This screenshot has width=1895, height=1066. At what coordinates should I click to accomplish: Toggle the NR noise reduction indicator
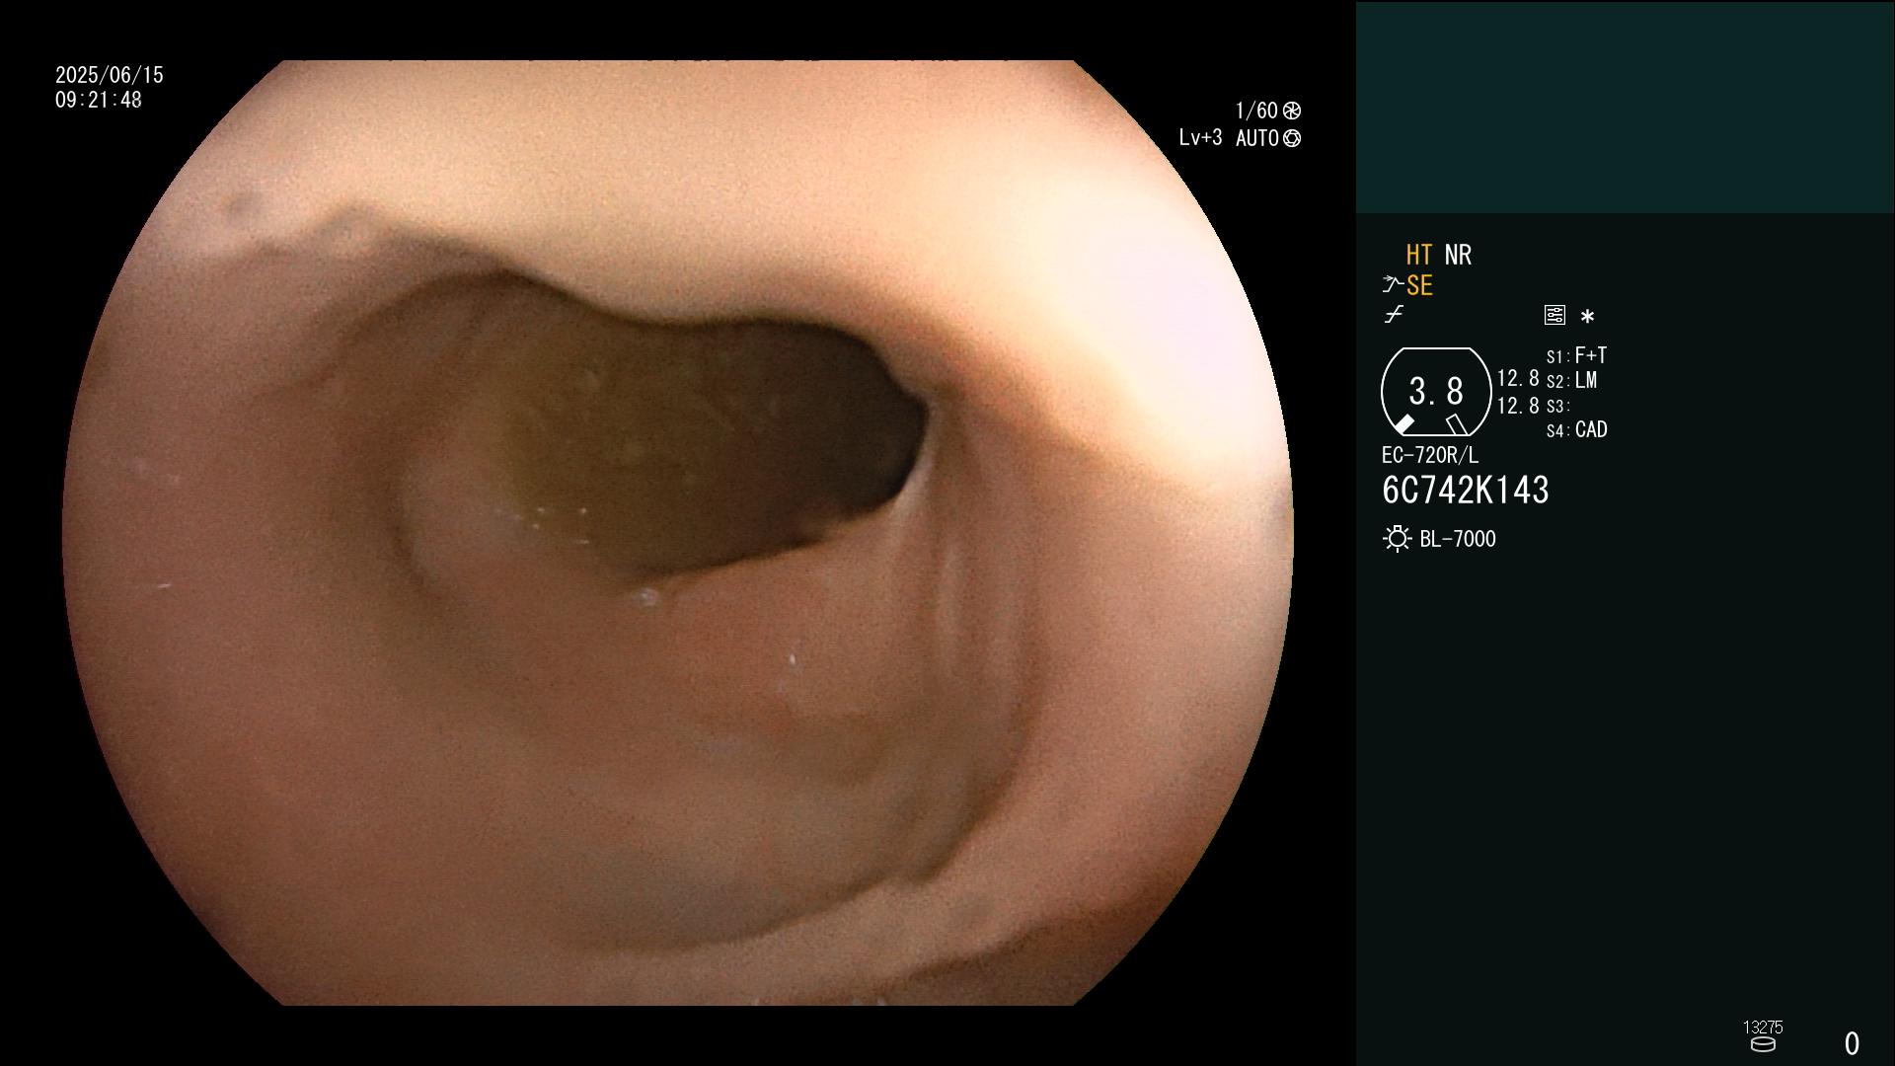[x=1458, y=256]
